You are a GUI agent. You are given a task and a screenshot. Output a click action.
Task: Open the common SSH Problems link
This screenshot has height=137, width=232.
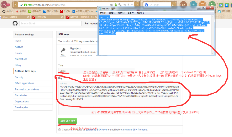[x=135, y=130]
